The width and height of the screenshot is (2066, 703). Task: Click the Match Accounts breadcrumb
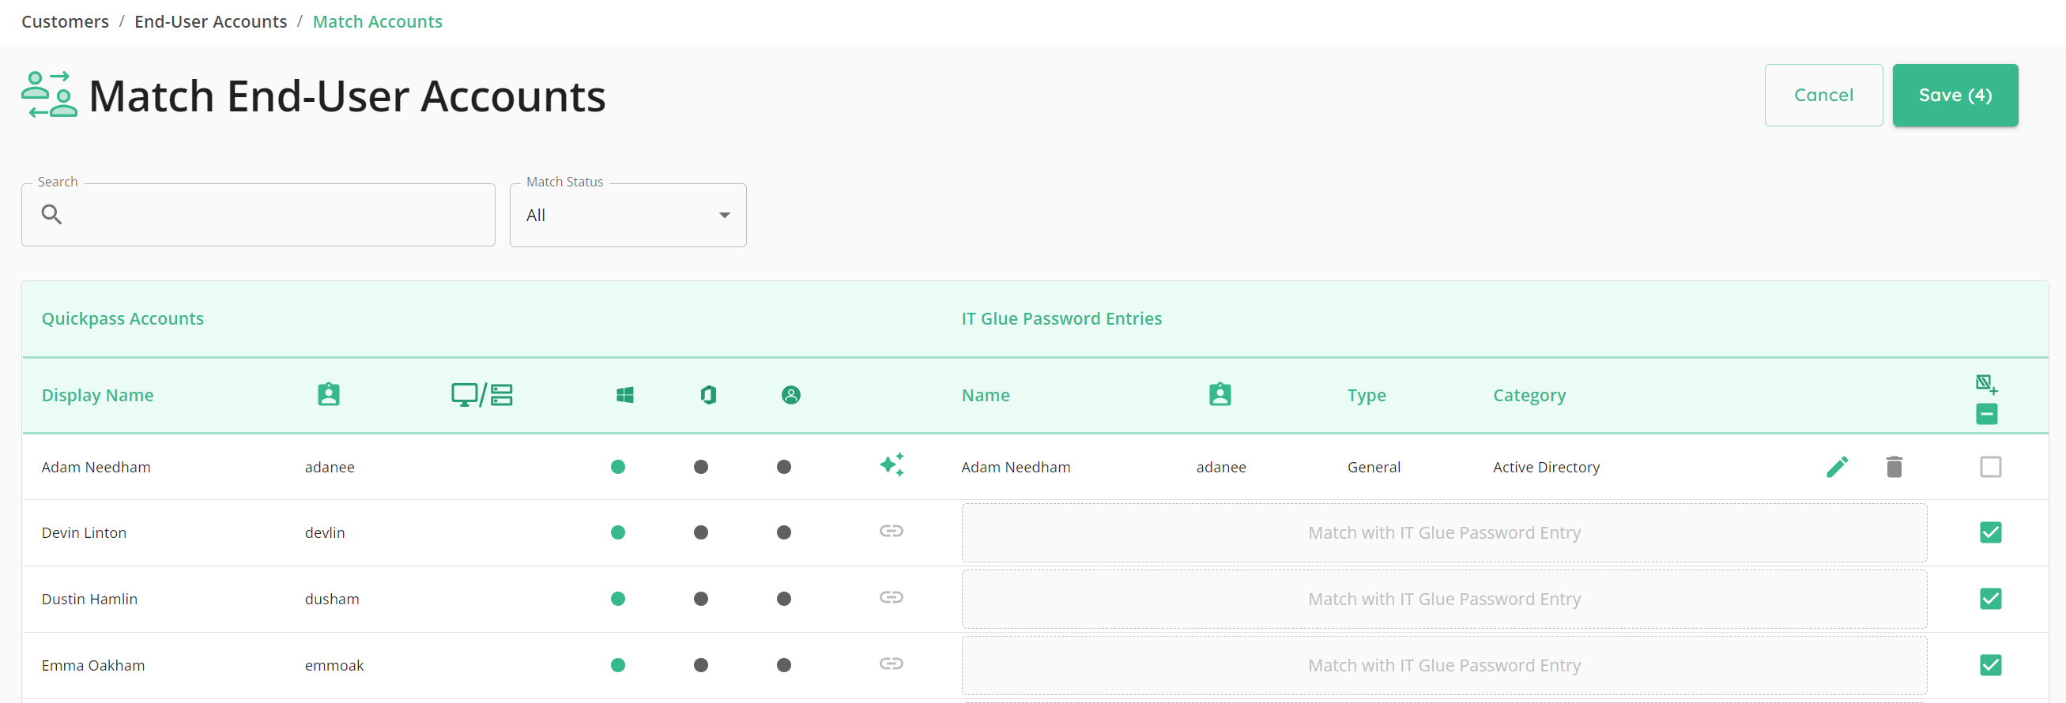(x=378, y=21)
